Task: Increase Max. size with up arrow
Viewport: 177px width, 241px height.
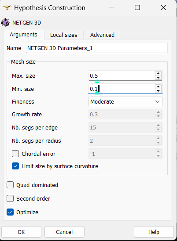Action: coord(158,73)
